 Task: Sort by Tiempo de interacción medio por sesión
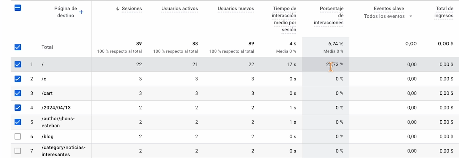click(284, 19)
